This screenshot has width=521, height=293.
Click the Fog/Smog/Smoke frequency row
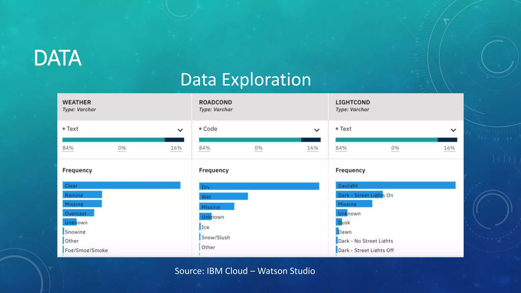click(85, 250)
